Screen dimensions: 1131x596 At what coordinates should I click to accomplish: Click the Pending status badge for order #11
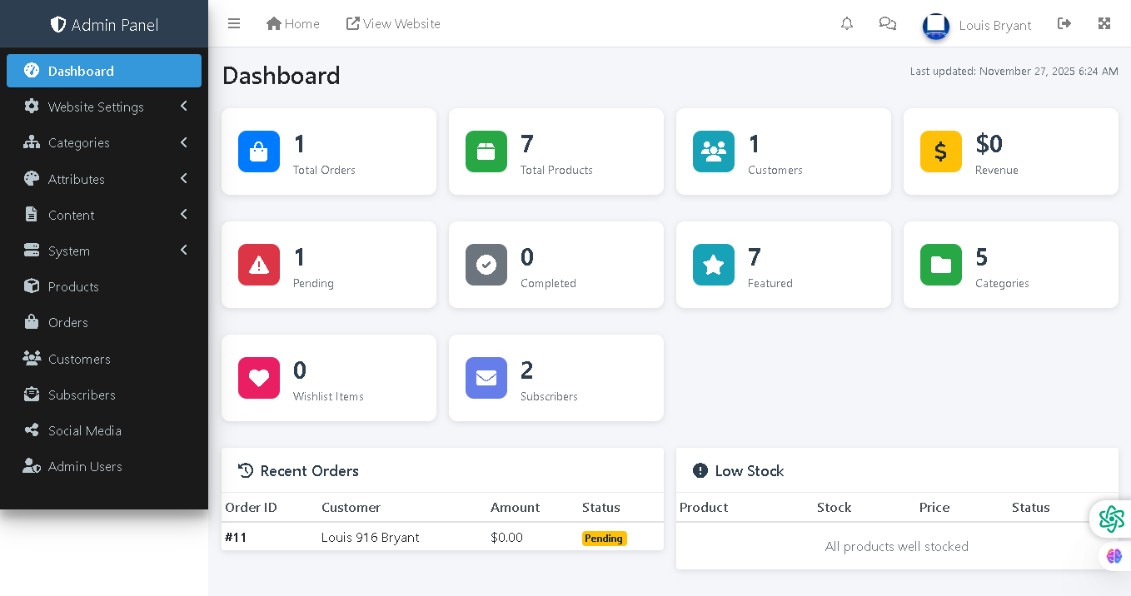pyautogui.click(x=604, y=538)
